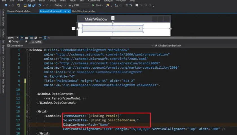Click the Open File folder icon
The width and height of the screenshot is (237, 135).
coord(25,5)
